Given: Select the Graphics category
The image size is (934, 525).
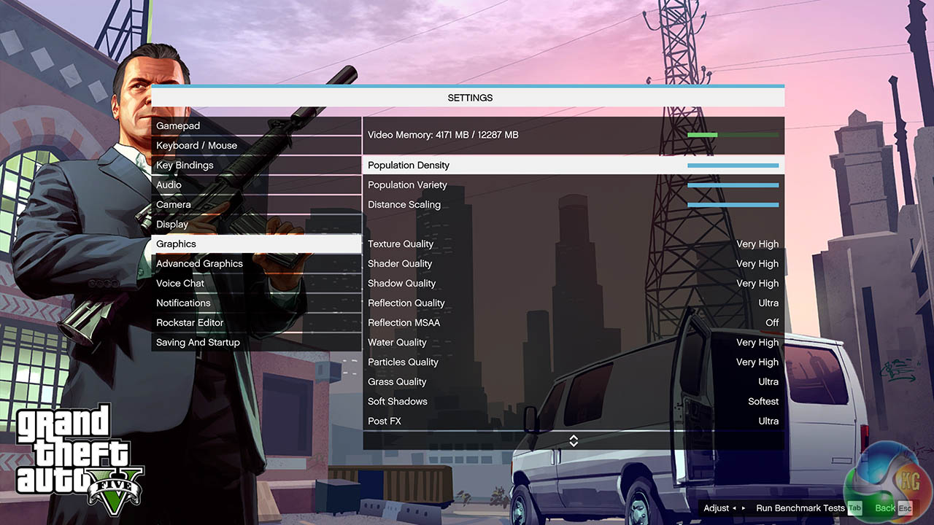Looking at the screenshot, I should click(x=256, y=244).
